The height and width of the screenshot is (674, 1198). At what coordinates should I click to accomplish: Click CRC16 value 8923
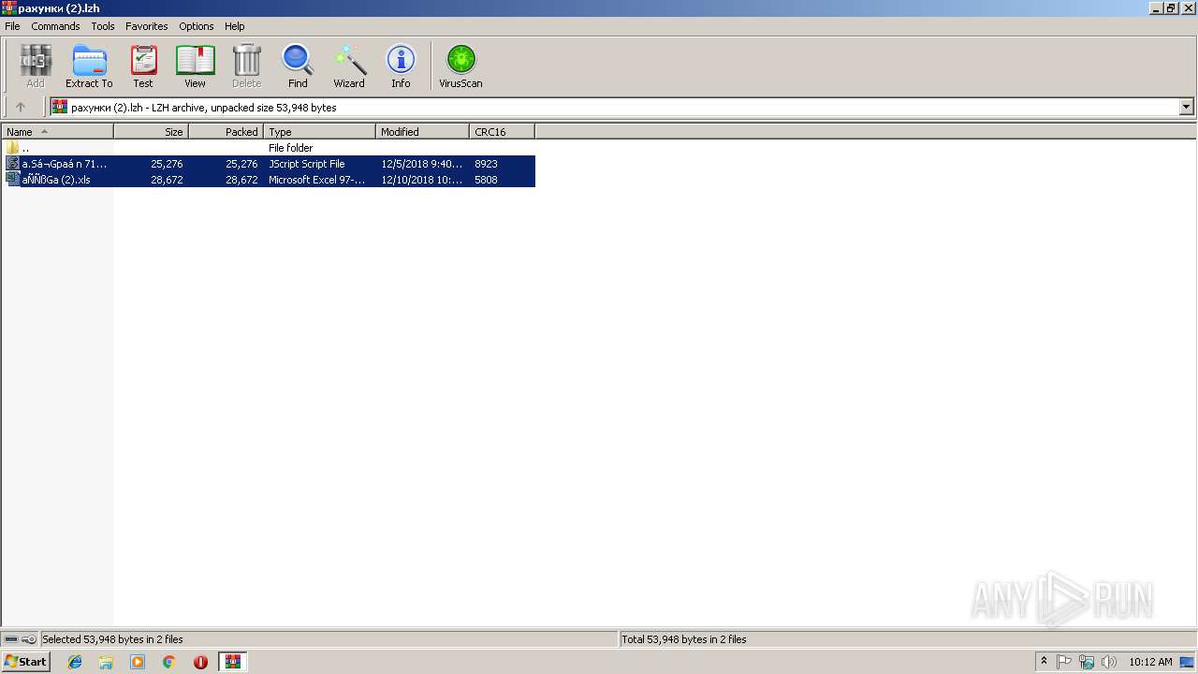[486, 164]
